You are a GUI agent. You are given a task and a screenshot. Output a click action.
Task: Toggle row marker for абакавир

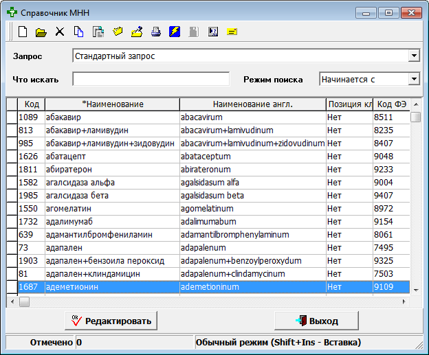click(x=11, y=117)
